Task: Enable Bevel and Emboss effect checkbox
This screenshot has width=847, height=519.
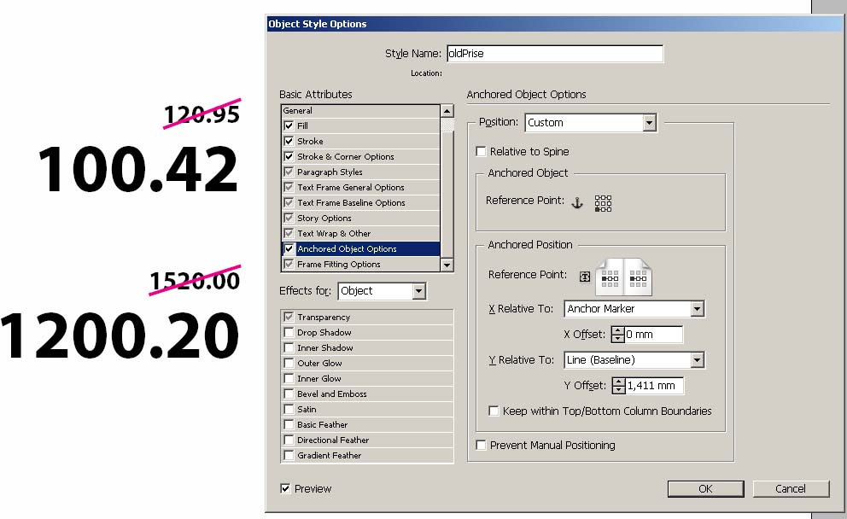Action: (289, 394)
